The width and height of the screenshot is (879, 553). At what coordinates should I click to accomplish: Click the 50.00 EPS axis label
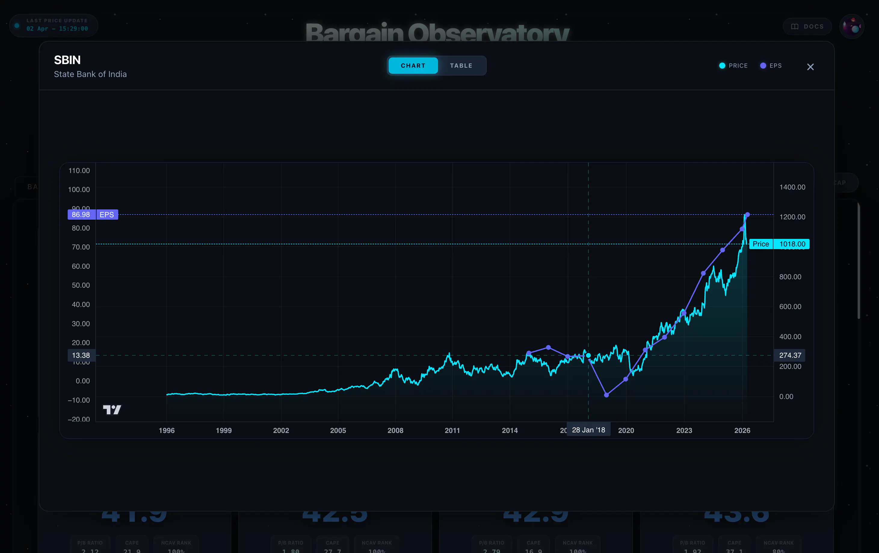click(81, 285)
